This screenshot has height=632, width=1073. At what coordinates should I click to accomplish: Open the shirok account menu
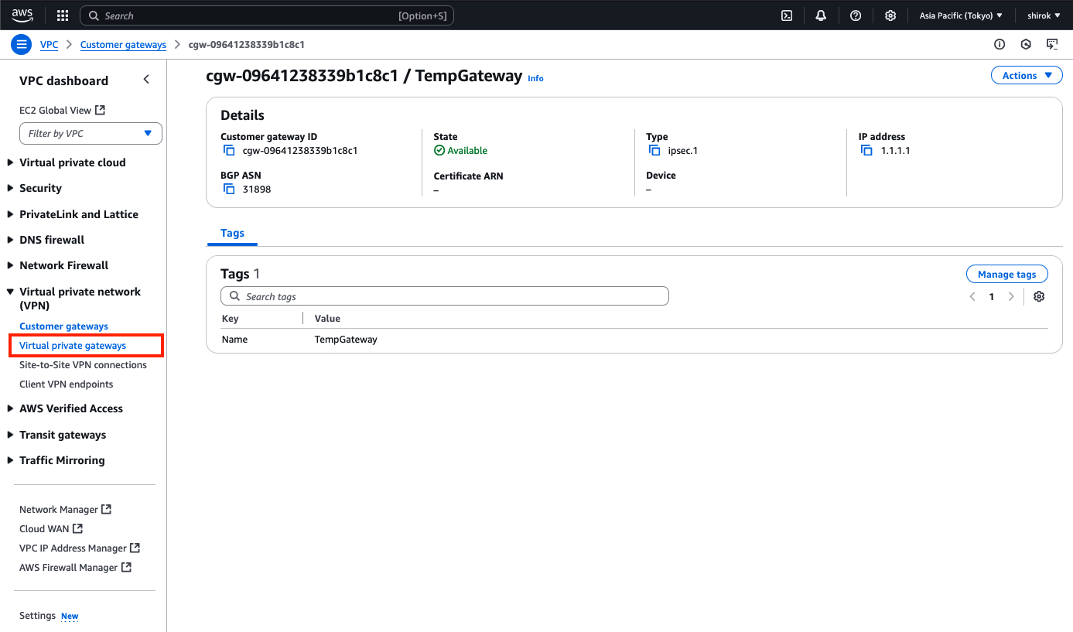click(1044, 15)
